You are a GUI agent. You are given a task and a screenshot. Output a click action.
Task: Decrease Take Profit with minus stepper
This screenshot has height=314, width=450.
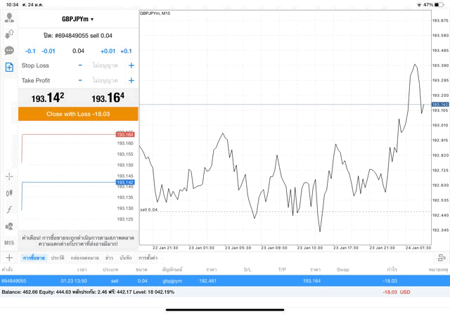pyautogui.click(x=80, y=81)
